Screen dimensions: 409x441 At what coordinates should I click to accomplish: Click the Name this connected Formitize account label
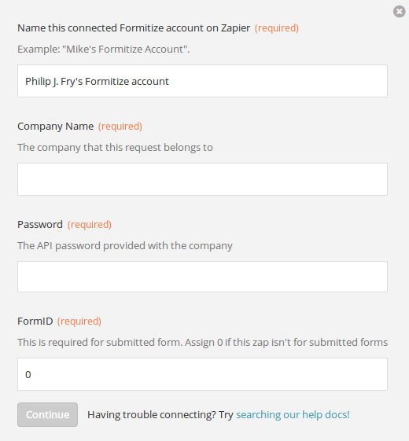coord(134,28)
